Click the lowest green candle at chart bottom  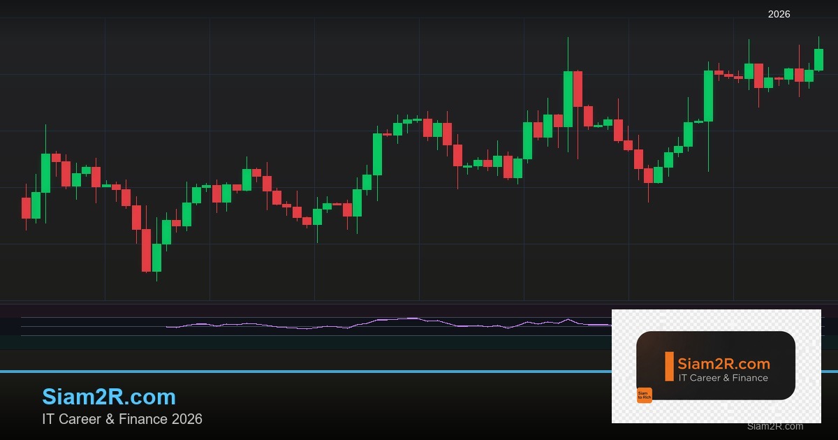pos(156,257)
